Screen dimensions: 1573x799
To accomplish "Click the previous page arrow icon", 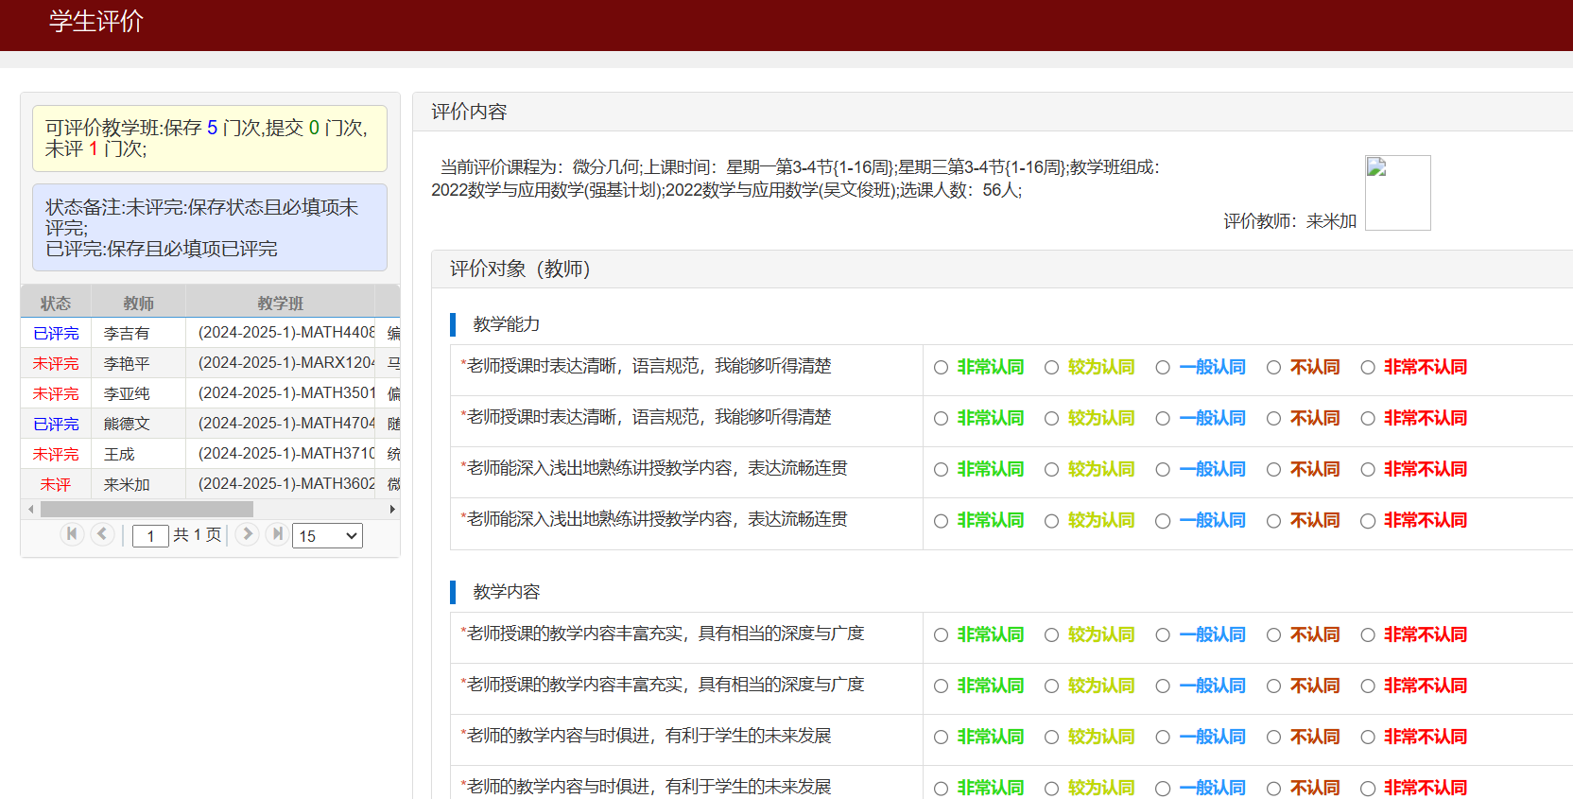I will coord(102,534).
